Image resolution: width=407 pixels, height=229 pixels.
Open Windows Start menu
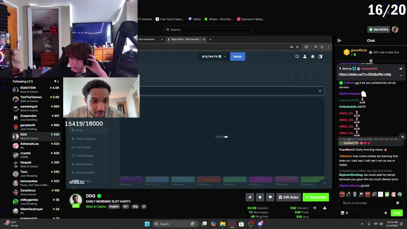click(147, 224)
